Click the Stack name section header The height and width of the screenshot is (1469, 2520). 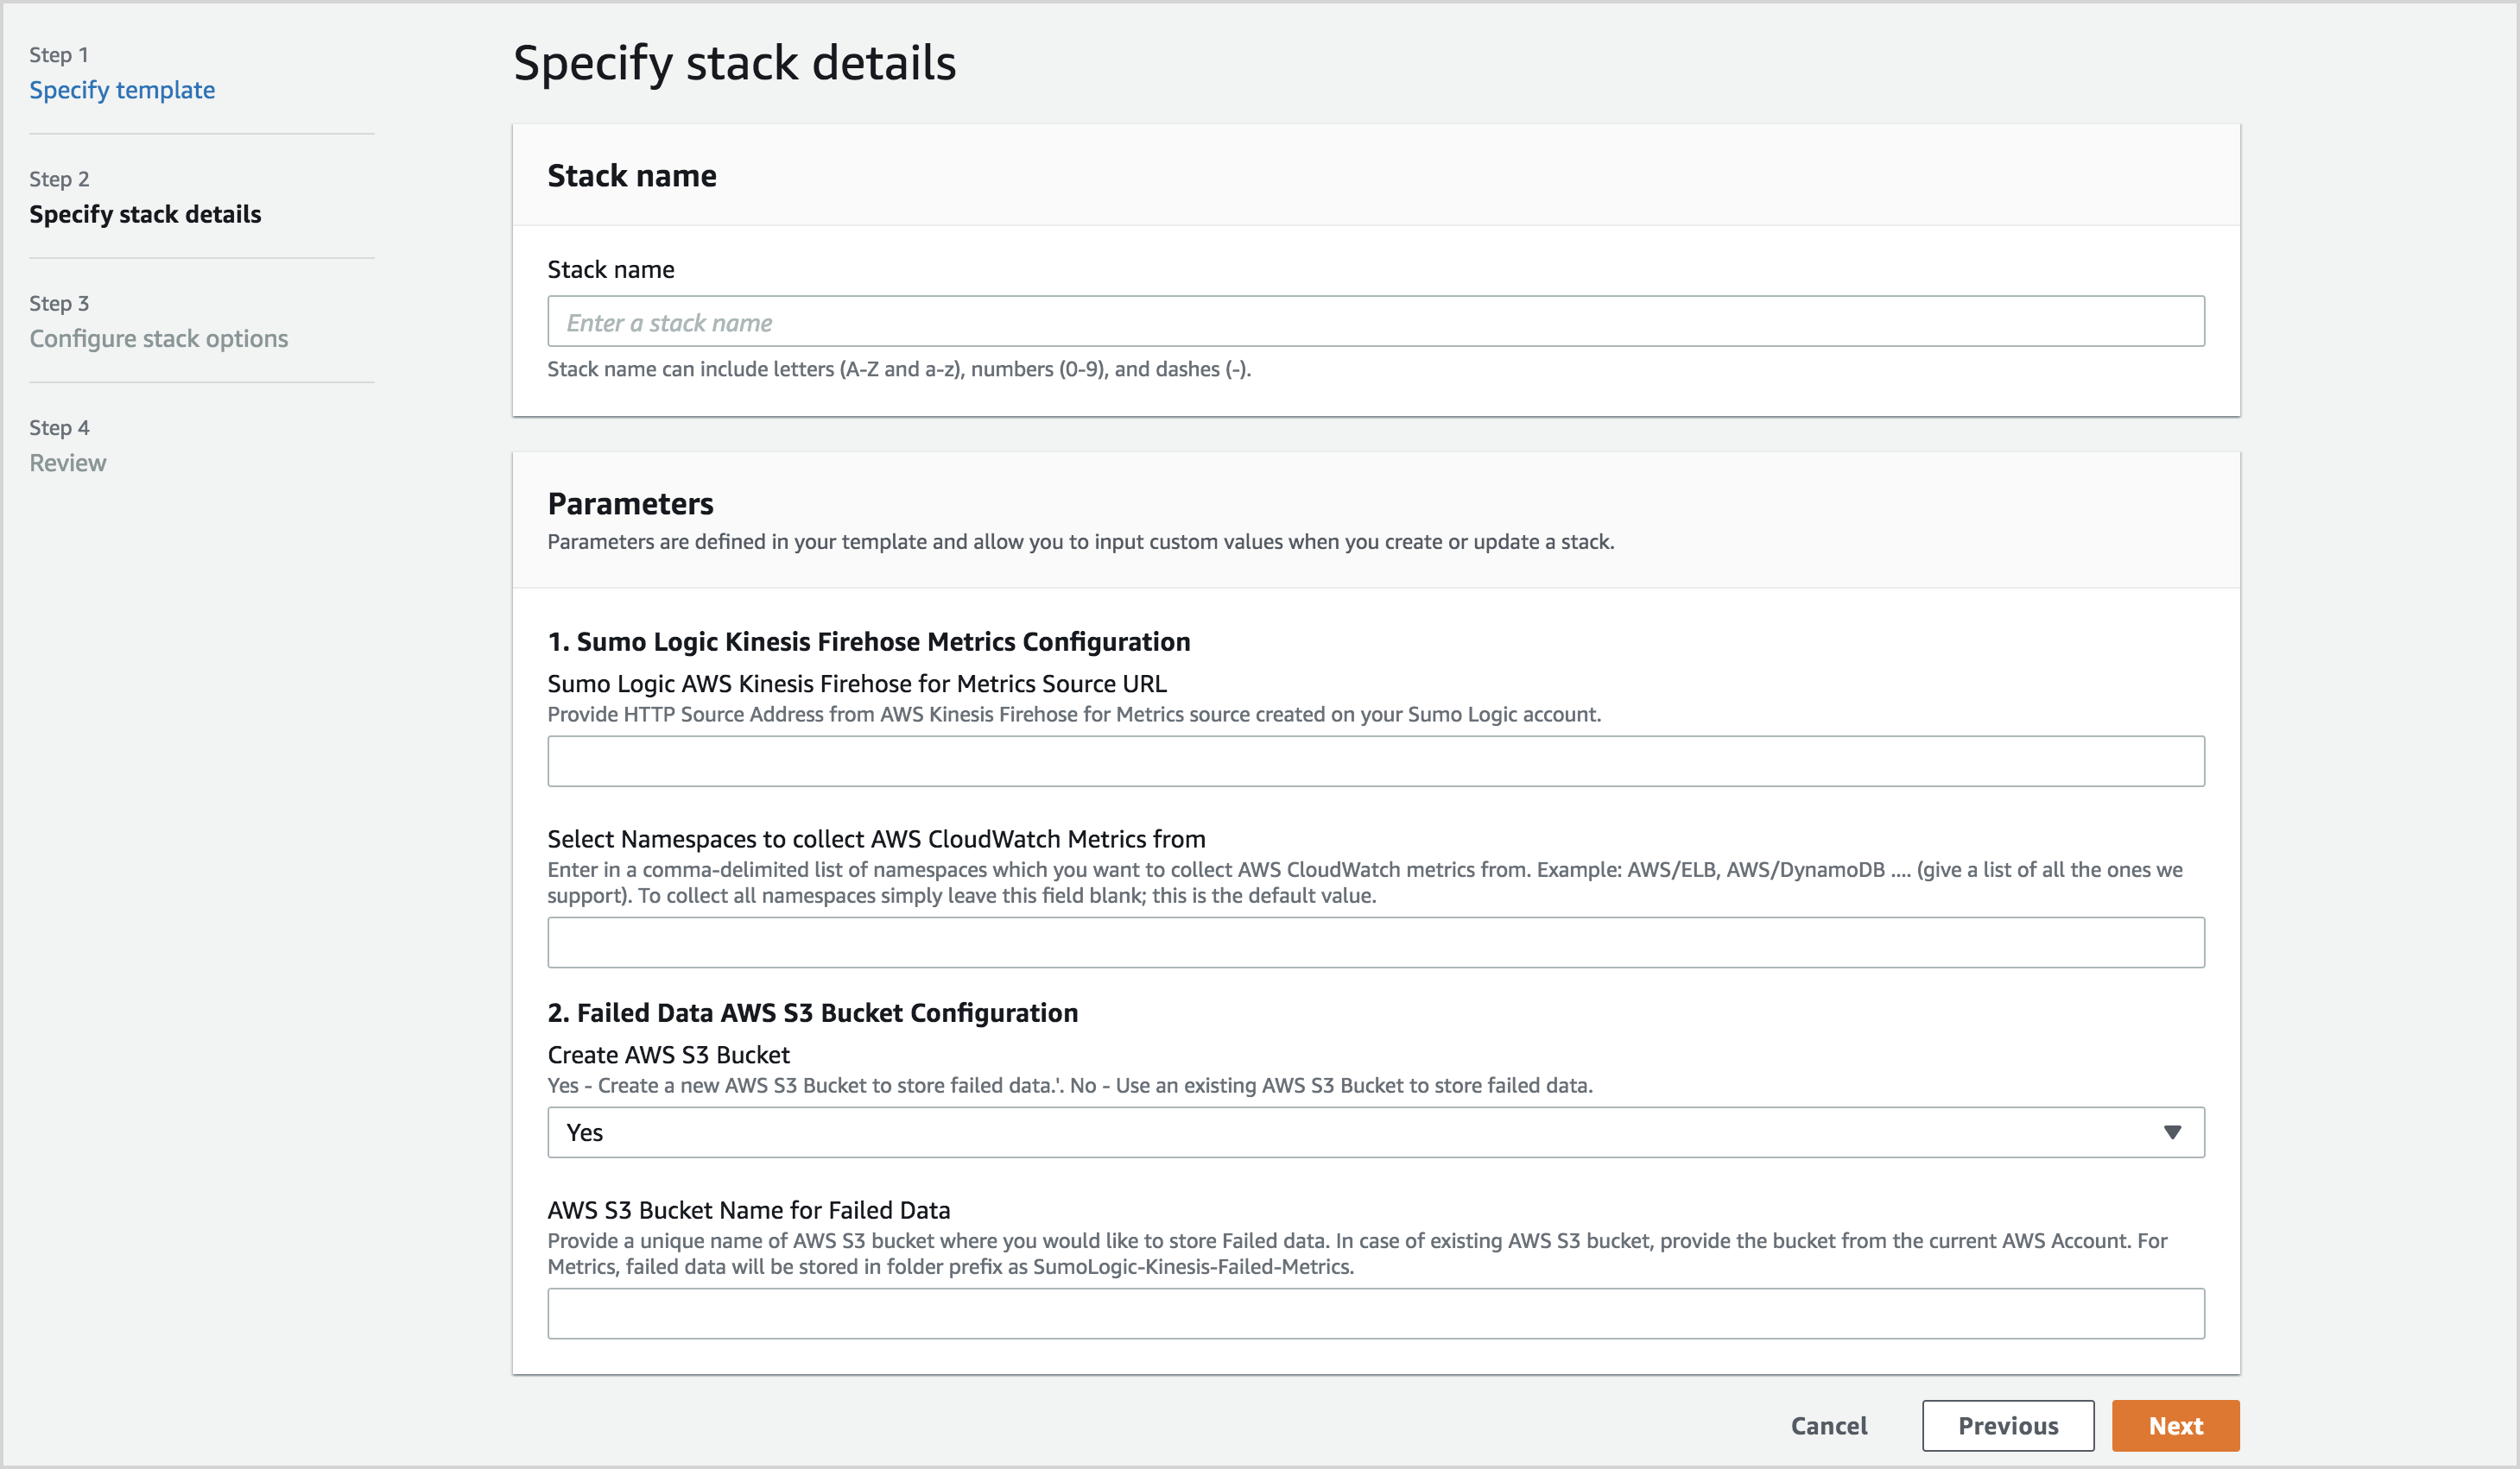click(631, 175)
